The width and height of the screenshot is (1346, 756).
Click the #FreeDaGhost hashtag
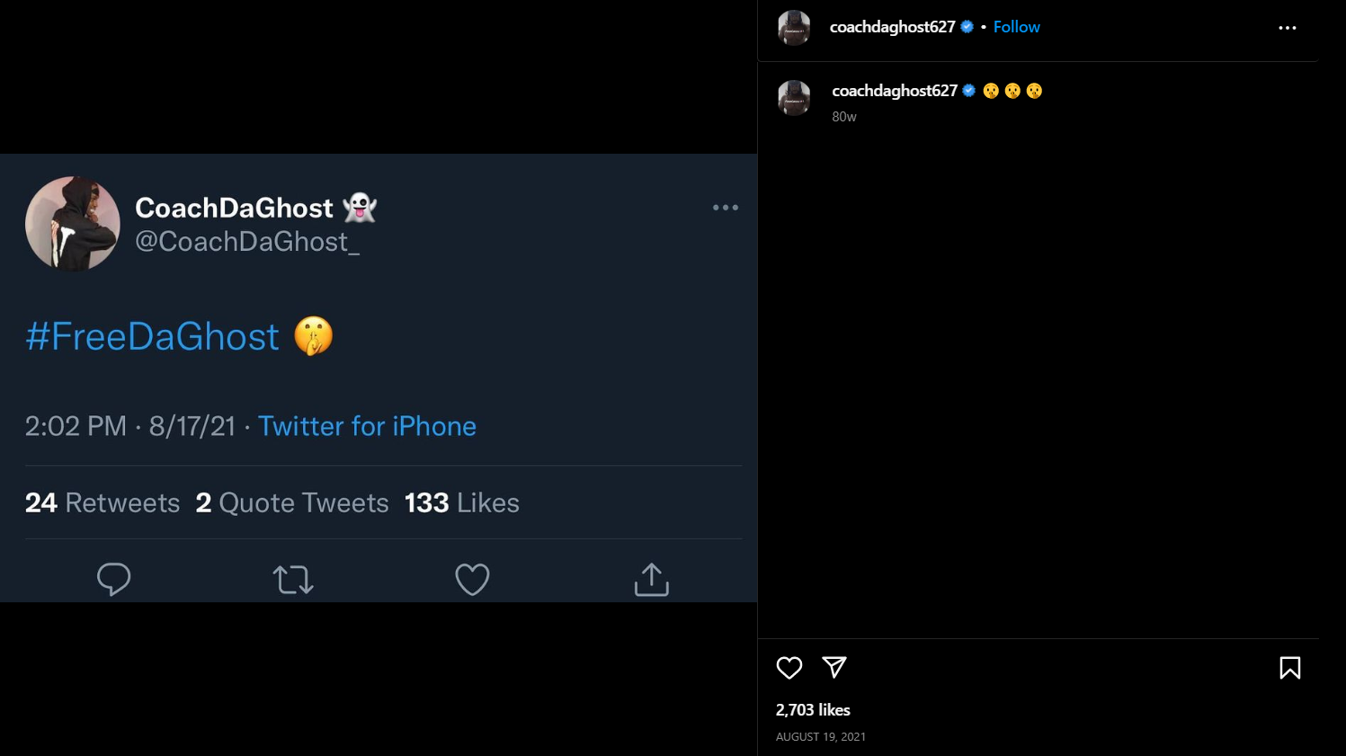point(153,337)
